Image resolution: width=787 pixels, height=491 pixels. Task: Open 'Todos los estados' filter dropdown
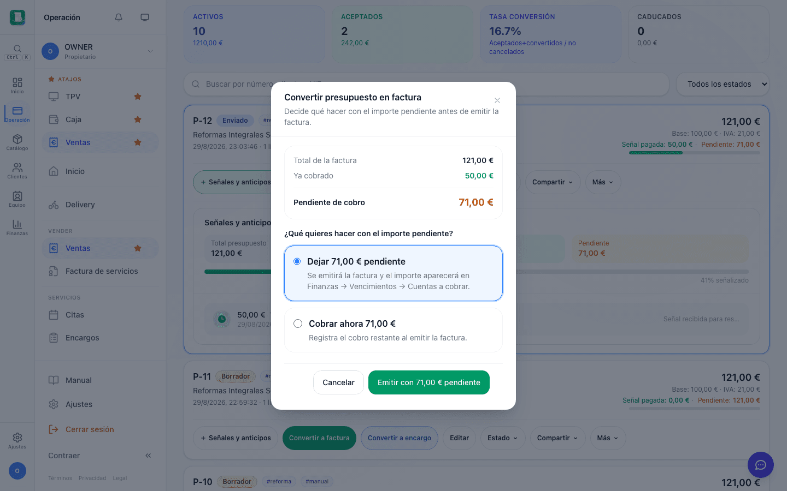(x=723, y=84)
